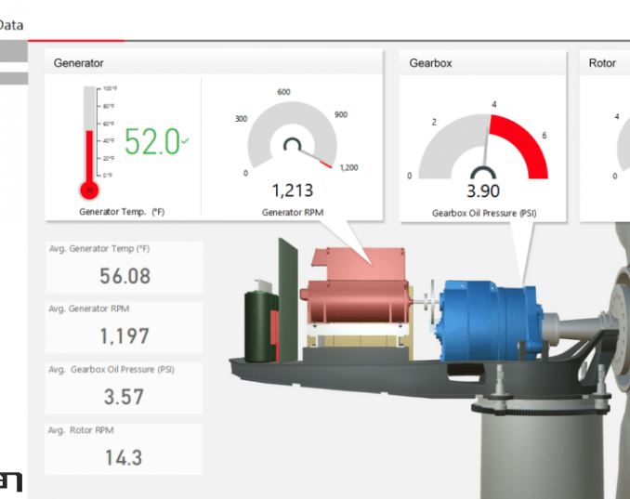Click the Avg. Generator Temp 56.08 tile
This screenshot has height=499, width=630.
point(124,268)
